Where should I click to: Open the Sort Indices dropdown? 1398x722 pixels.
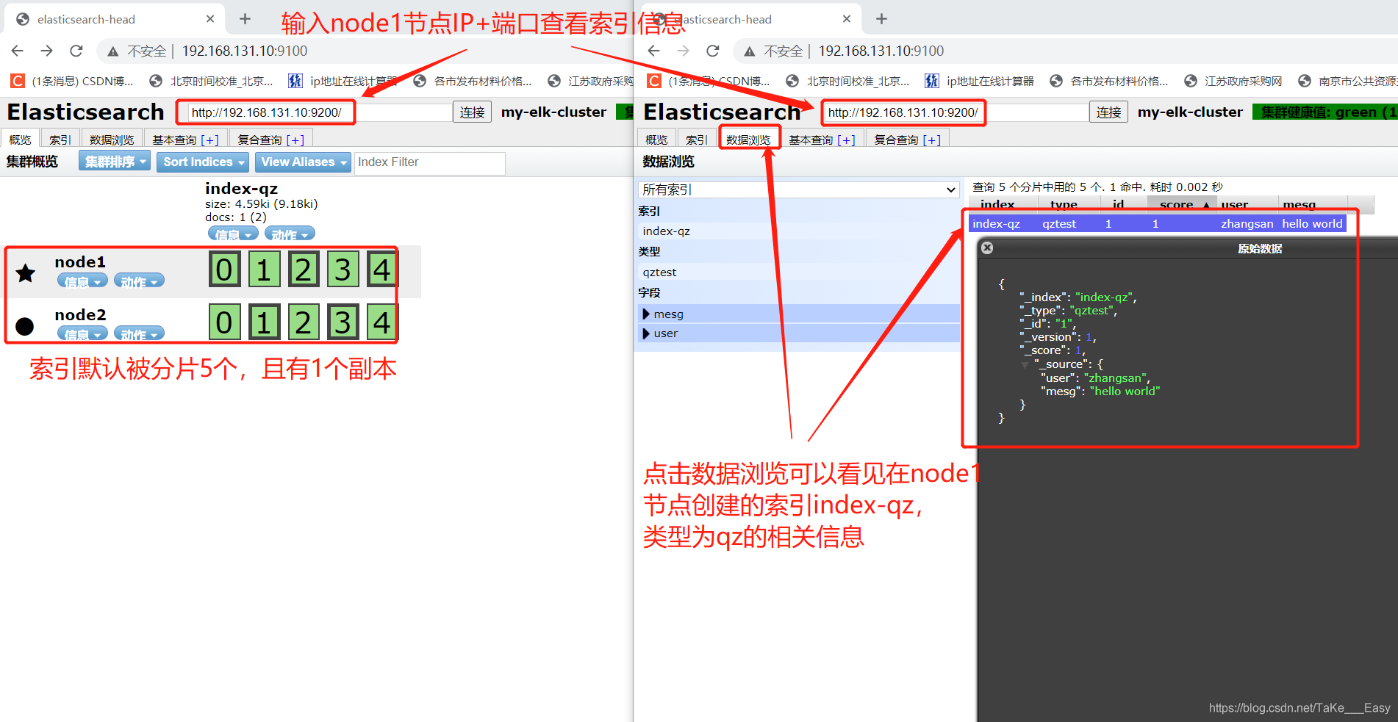[203, 162]
